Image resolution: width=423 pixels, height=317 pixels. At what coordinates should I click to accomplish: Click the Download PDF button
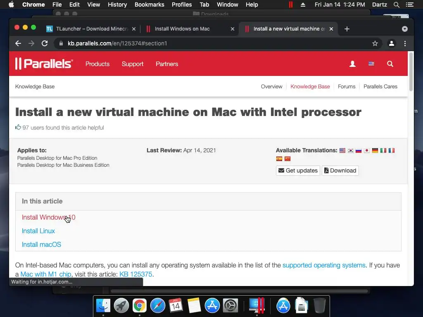tap(340, 170)
